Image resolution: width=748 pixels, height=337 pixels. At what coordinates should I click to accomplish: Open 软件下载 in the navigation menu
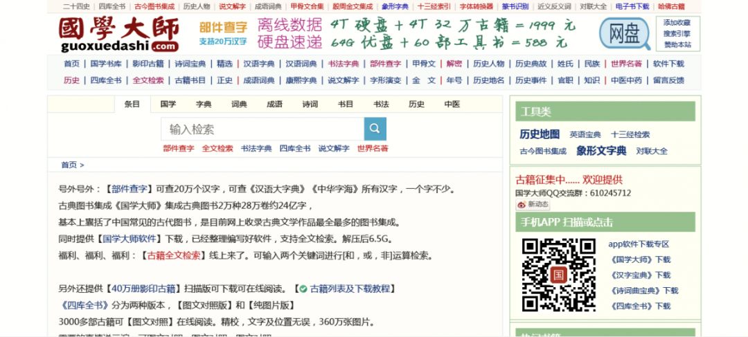[668, 64]
